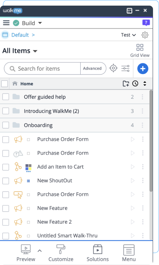
Task: Open the settings gear icon
Action: (145, 35)
